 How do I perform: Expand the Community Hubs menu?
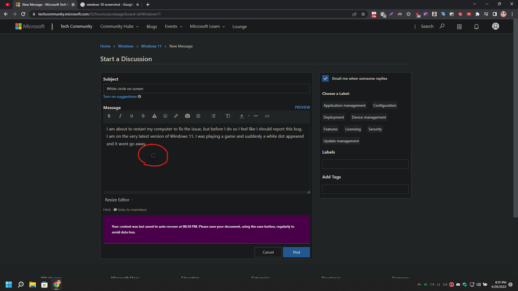pyautogui.click(x=119, y=26)
